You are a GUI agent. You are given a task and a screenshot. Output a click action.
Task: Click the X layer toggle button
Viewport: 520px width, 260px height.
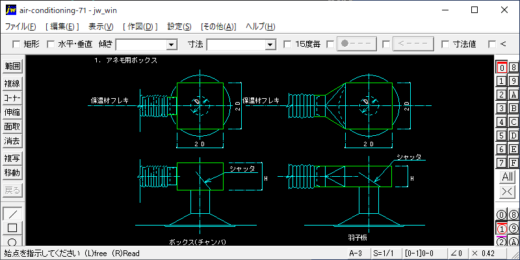(508, 191)
